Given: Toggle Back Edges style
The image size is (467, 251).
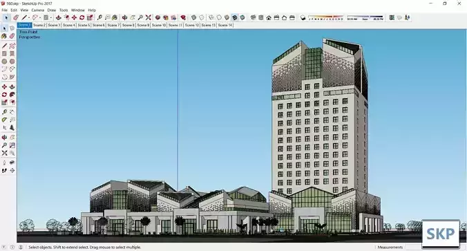Looking at the screenshot, I should [x=202, y=17].
